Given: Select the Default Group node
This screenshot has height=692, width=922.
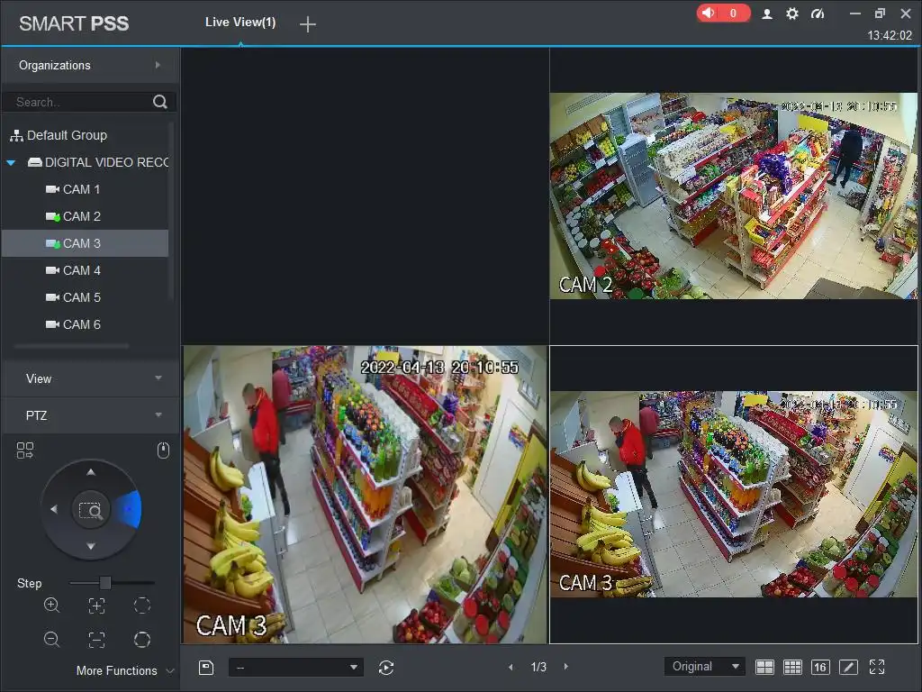Looking at the screenshot, I should [x=59, y=135].
